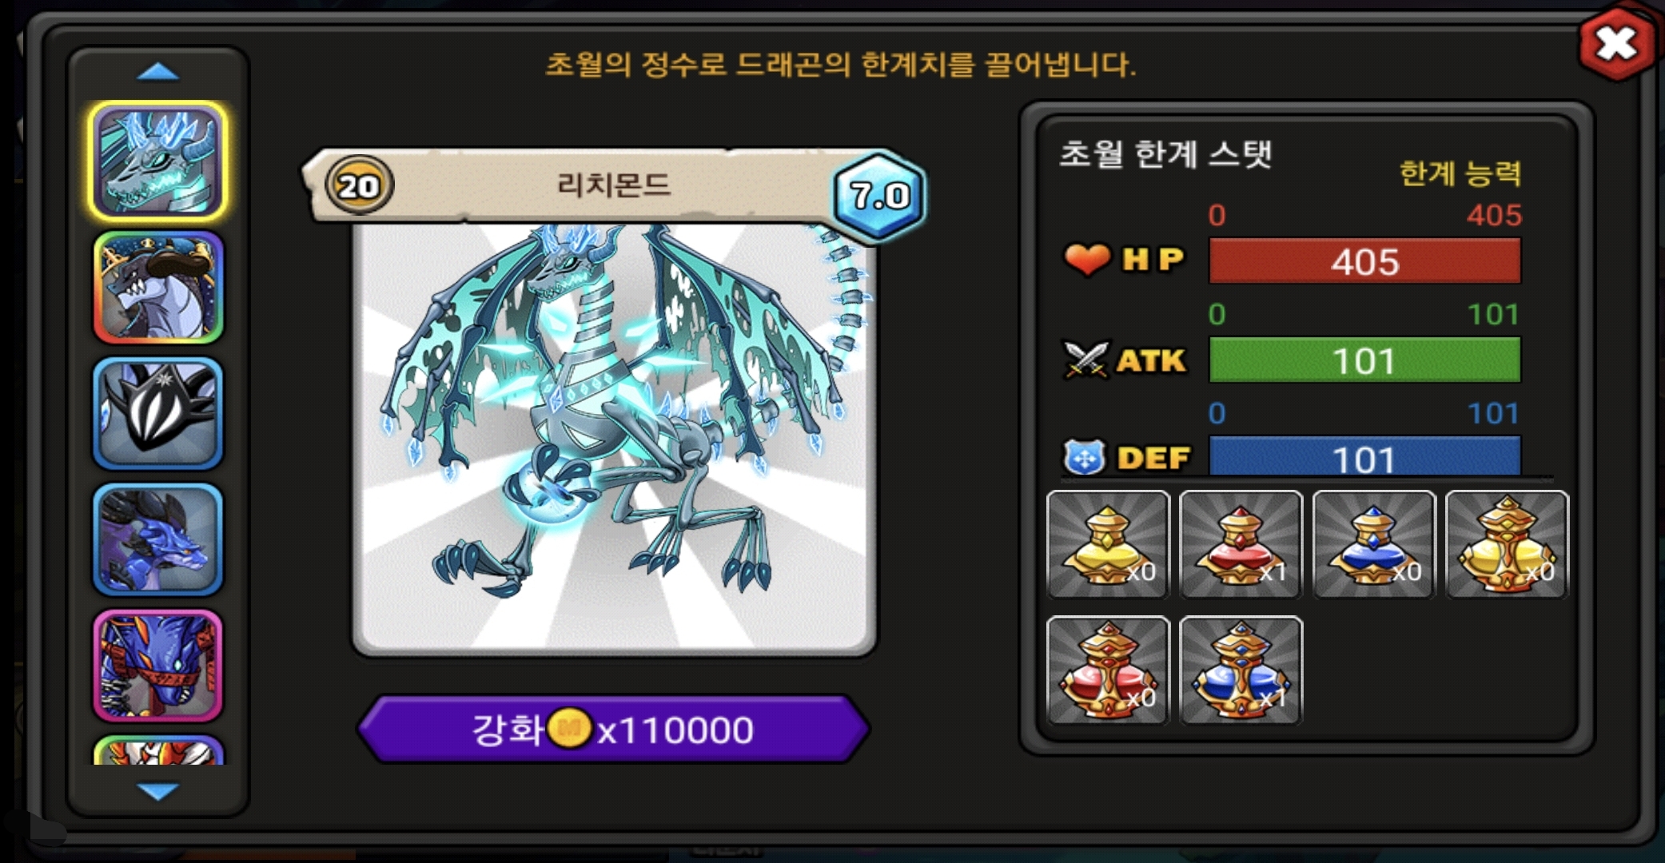
Task: Select the highlighted ice skeleton dragon thumbnail
Action: click(x=158, y=161)
